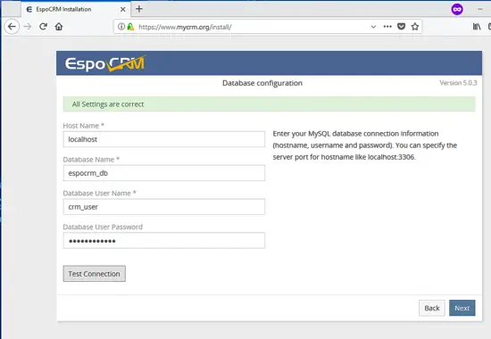Image resolution: width=491 pixels, height=339 pixels.
Task: Click the MySQL connection help text
Action: click(x=365, y=145)
